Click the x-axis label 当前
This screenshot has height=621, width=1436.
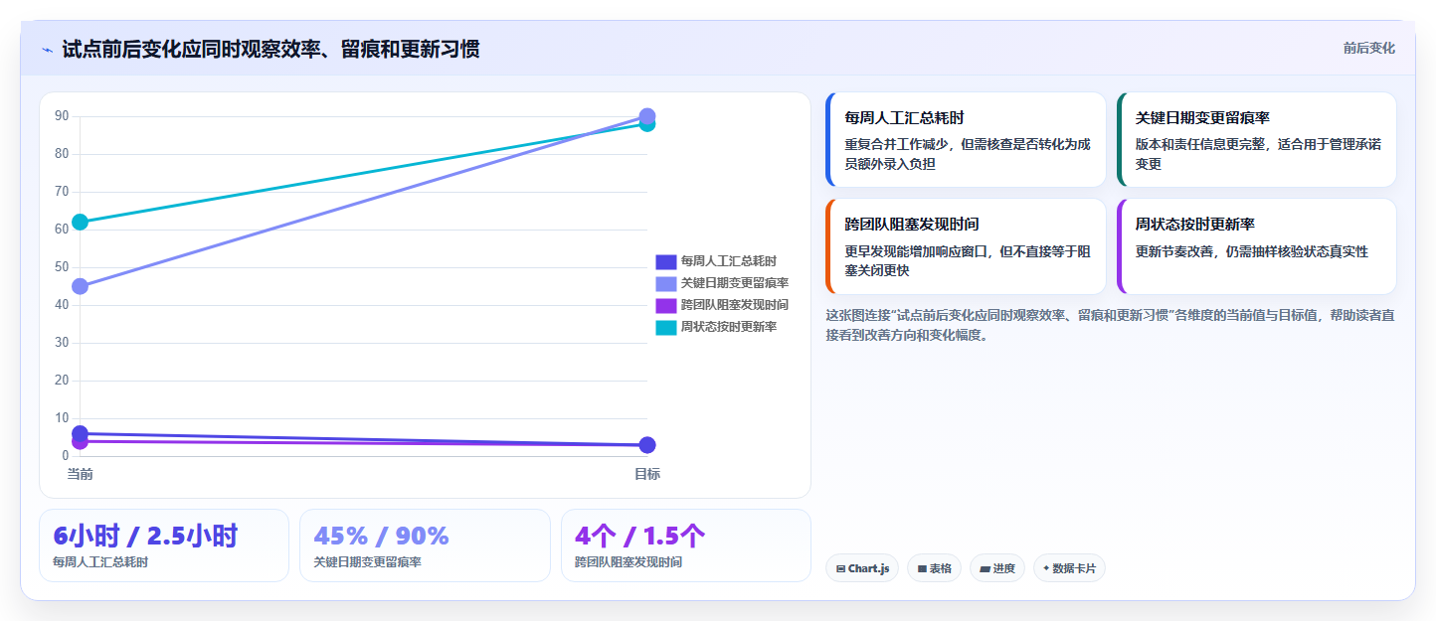[x=81, y=474]
